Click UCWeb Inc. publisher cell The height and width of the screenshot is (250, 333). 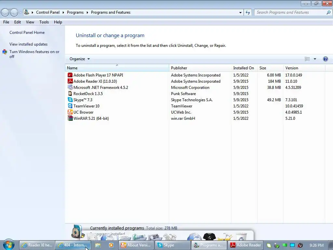click(x=181, y=112)
